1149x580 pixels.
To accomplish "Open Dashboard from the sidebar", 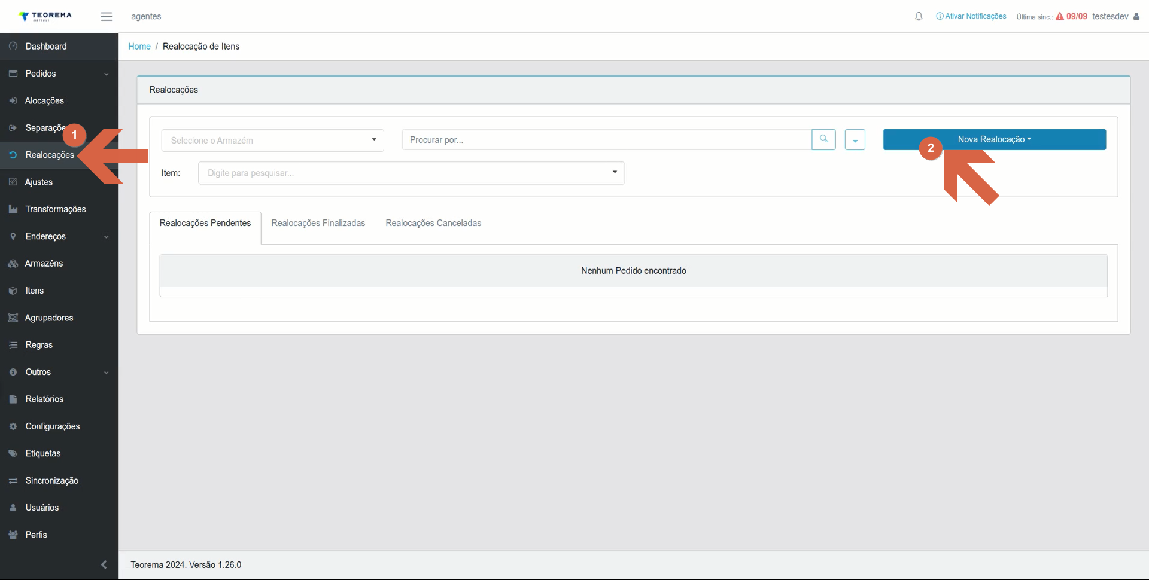I will pyautogui.click(x=59, y=46).
